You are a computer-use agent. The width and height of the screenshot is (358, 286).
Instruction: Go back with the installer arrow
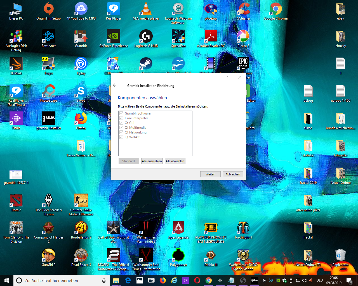pyautogui.click(x=115, y=85)
